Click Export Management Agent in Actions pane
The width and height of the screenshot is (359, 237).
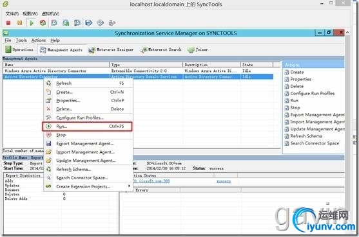click(317, 115)
